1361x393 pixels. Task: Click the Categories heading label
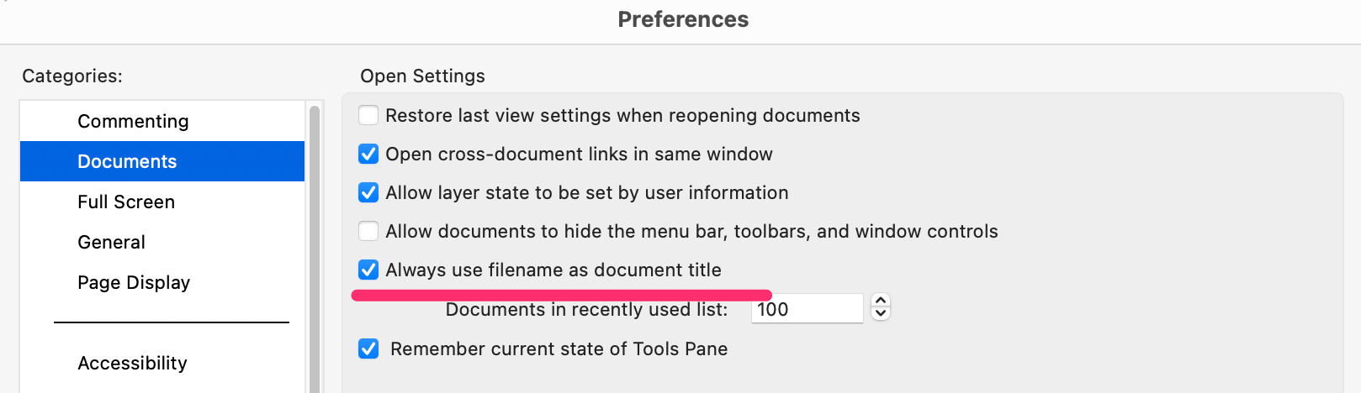(72, 76)
